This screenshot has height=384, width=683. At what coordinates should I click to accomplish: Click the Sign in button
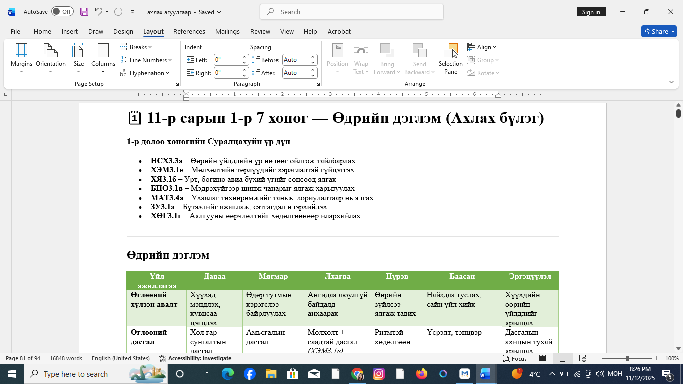point(591,12)
